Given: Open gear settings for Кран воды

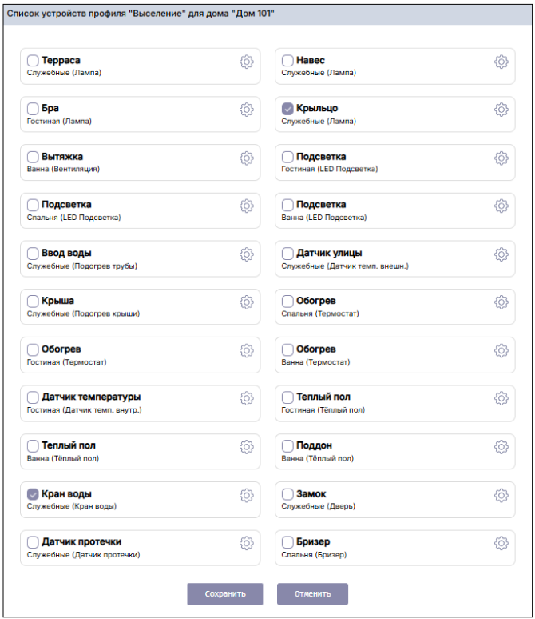Looking at the screenshot, I should 247,495.
